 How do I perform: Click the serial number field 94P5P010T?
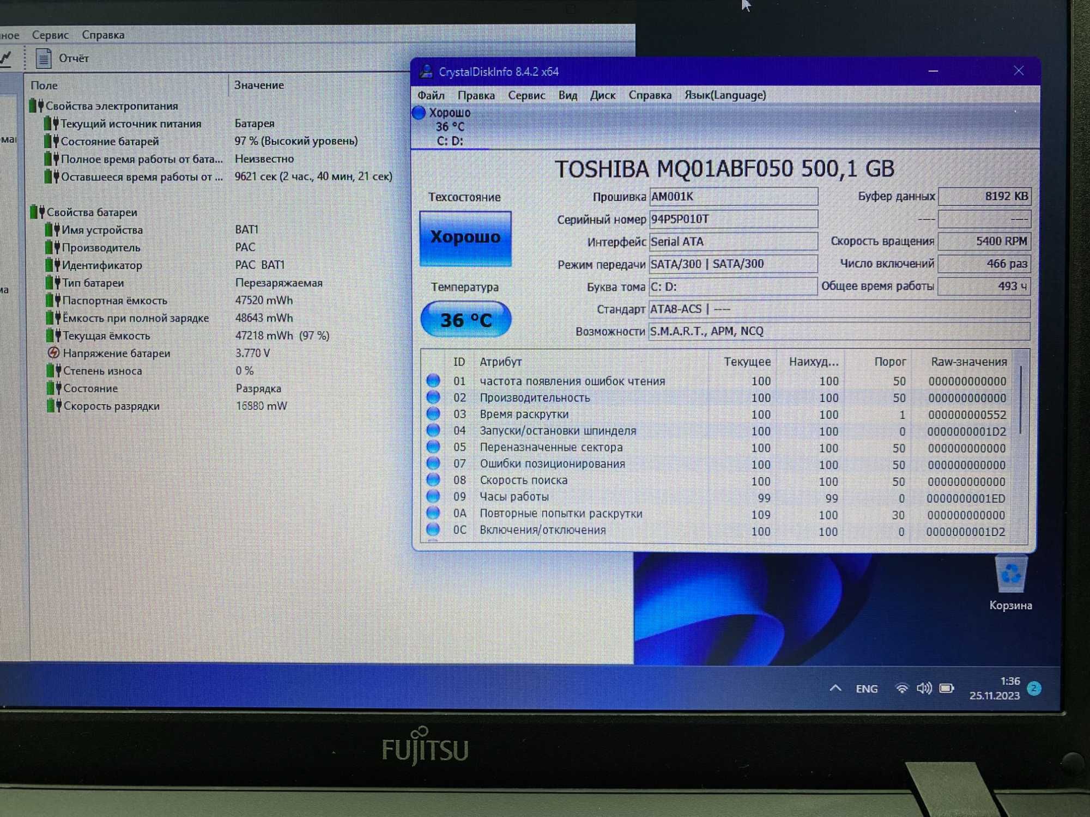733,219
